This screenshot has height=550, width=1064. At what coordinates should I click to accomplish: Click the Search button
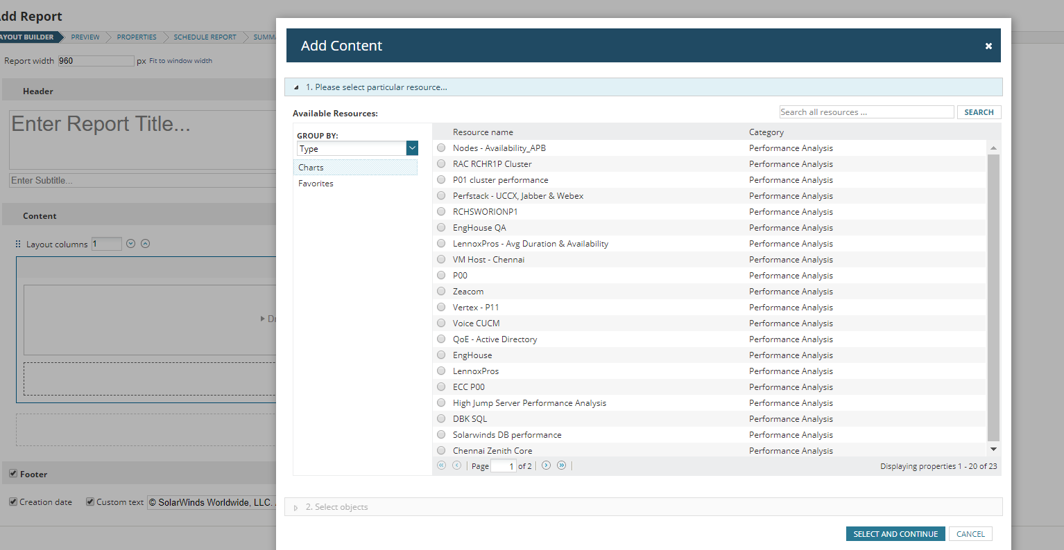(979, 112)
